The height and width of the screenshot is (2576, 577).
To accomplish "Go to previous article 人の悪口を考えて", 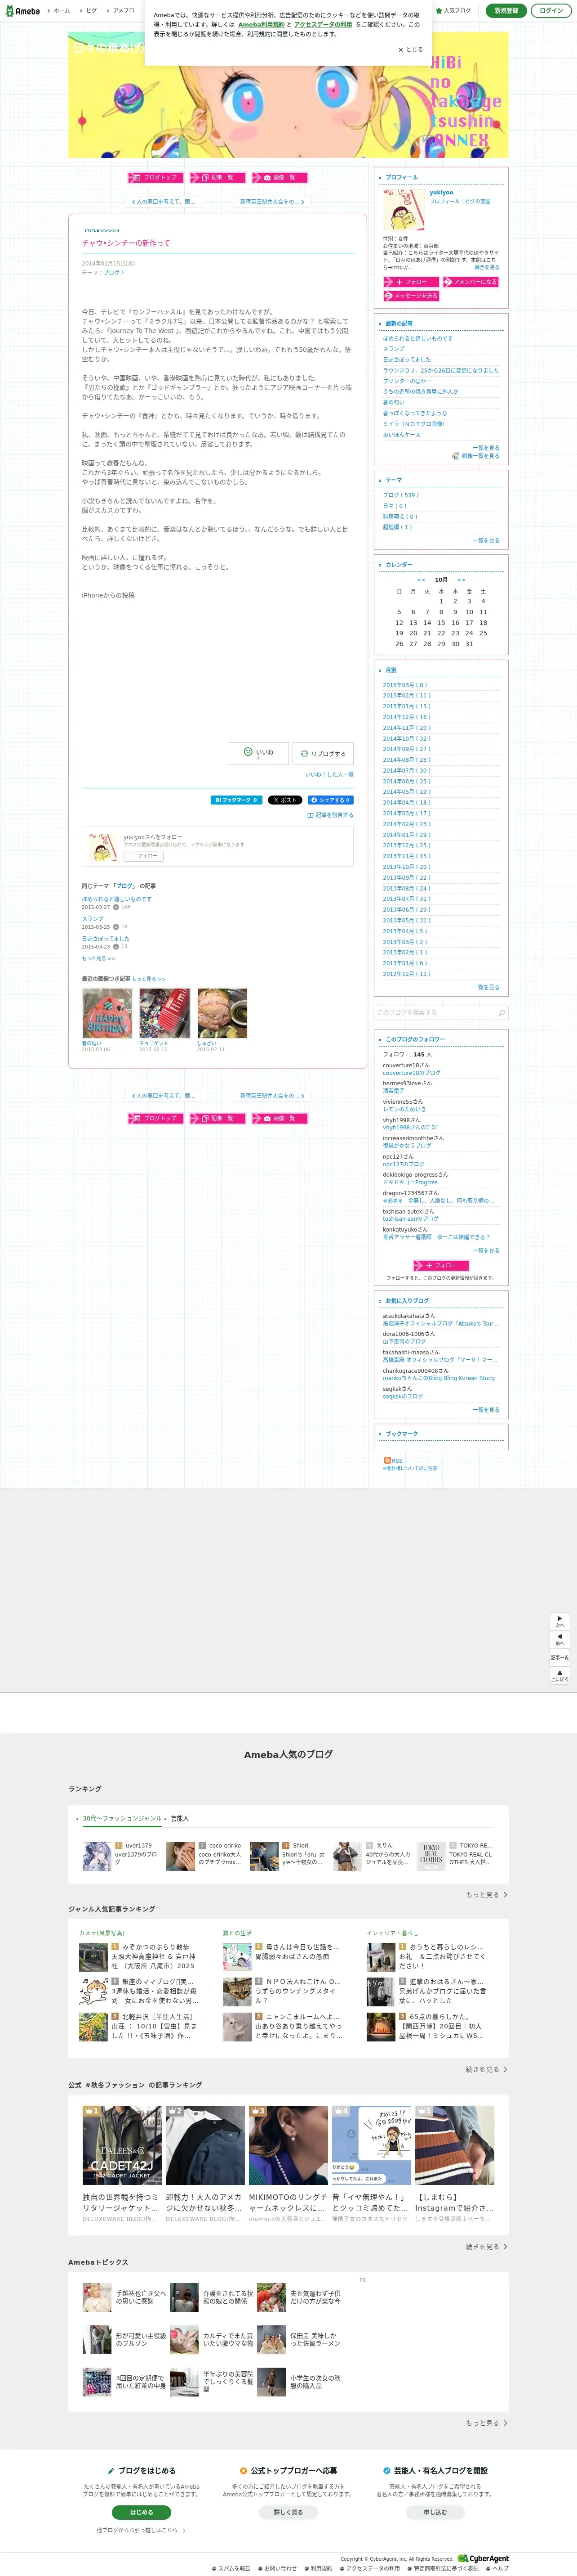I will 163,201.
